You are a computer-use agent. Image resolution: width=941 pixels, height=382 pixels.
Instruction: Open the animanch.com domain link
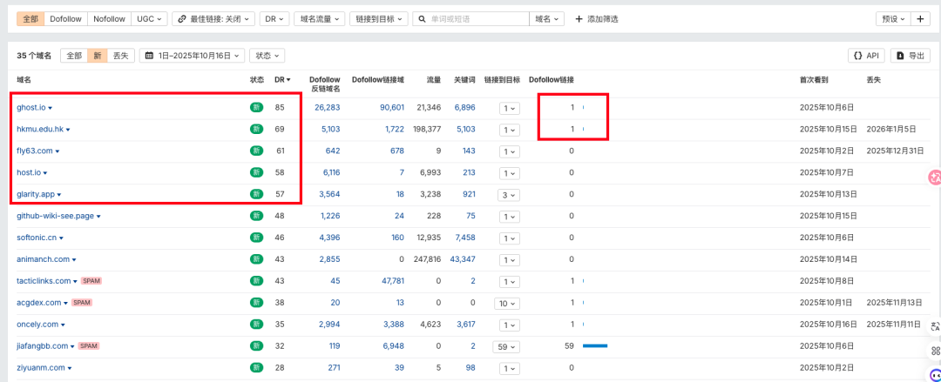[44, 259]
